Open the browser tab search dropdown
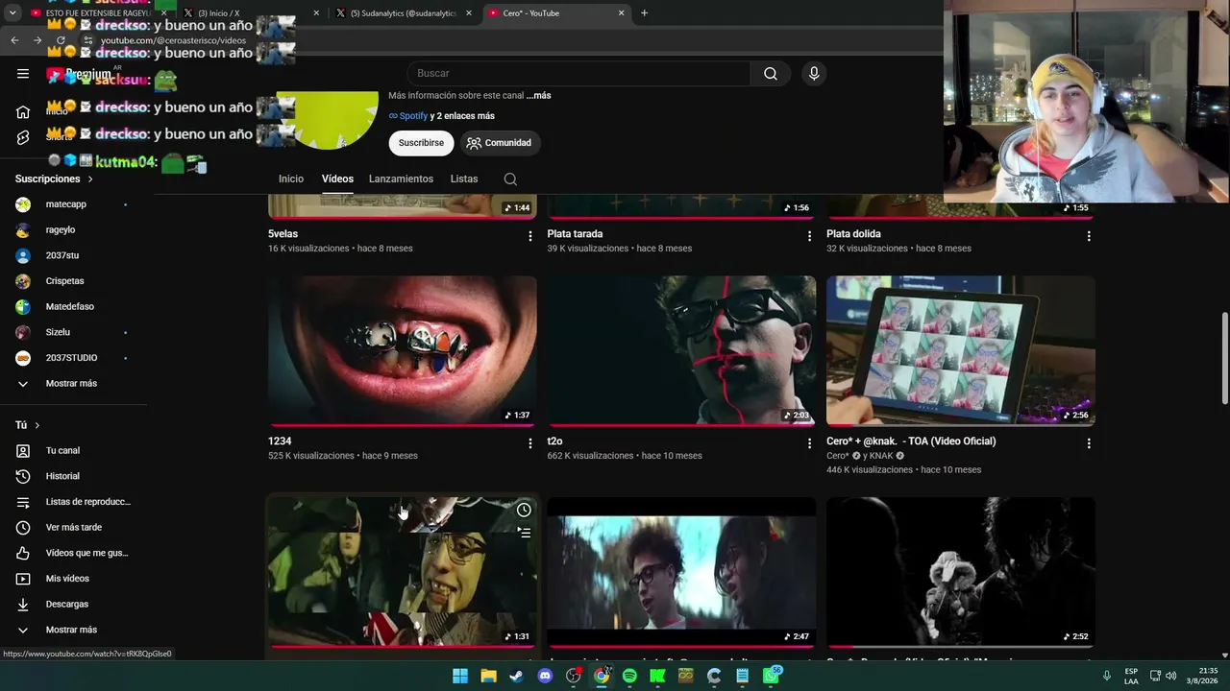Viewport: 1230px width, 691px height. point(14,13)
